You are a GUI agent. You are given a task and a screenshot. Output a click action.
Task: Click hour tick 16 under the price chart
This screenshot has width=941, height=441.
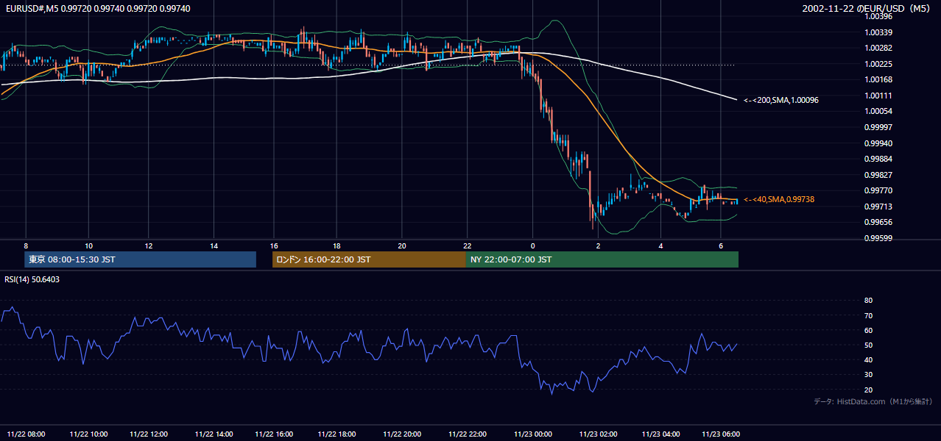tap(274, 245)
